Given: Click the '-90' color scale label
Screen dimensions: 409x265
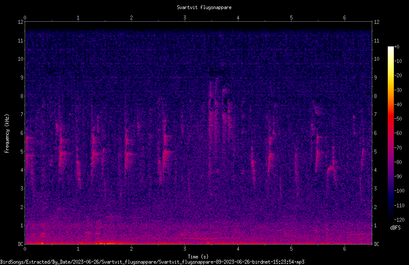Looking at the screenshot, I should pyautogui.click(x=398, y=177).
